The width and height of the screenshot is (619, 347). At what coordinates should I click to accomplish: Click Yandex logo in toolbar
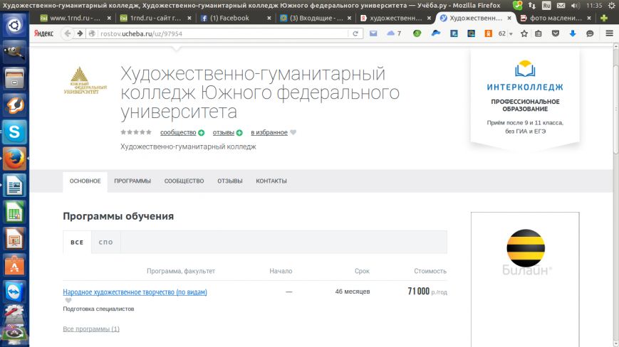[x=43, y=33]
